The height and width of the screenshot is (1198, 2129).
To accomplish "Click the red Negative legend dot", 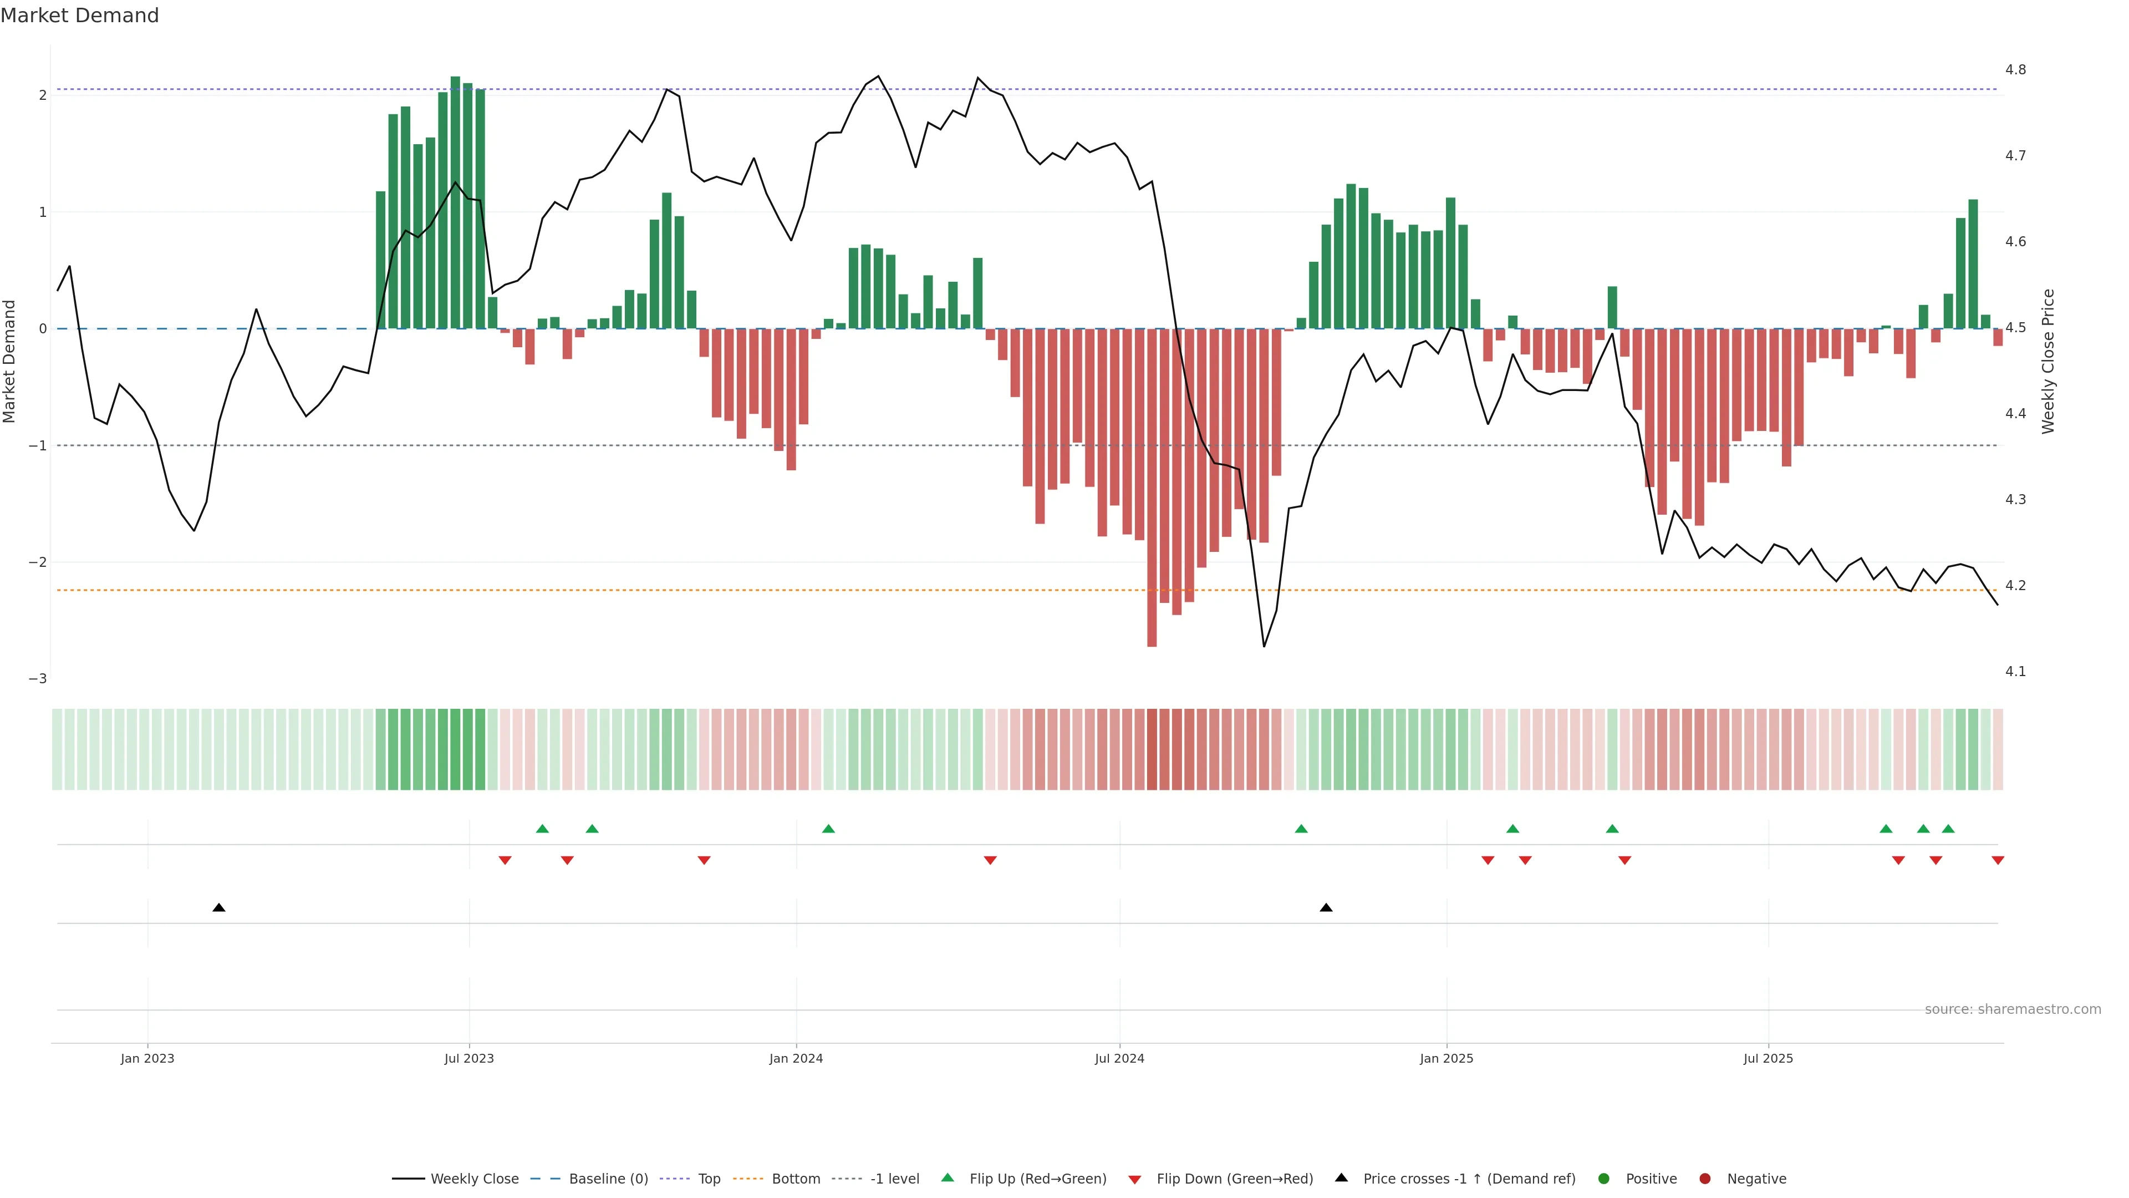I will [x=1705, y=1178].
